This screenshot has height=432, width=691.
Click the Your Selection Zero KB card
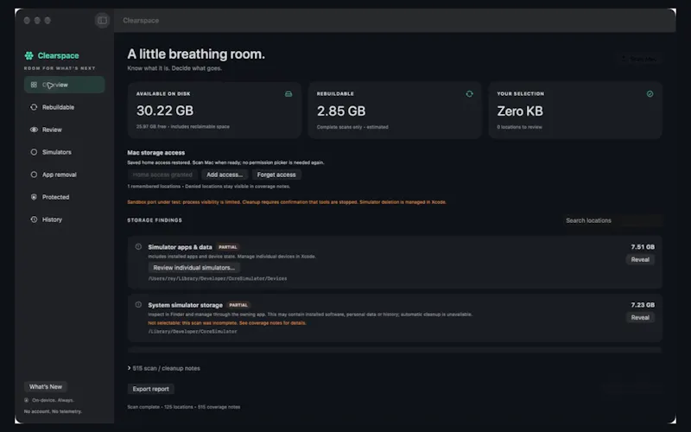575,111
